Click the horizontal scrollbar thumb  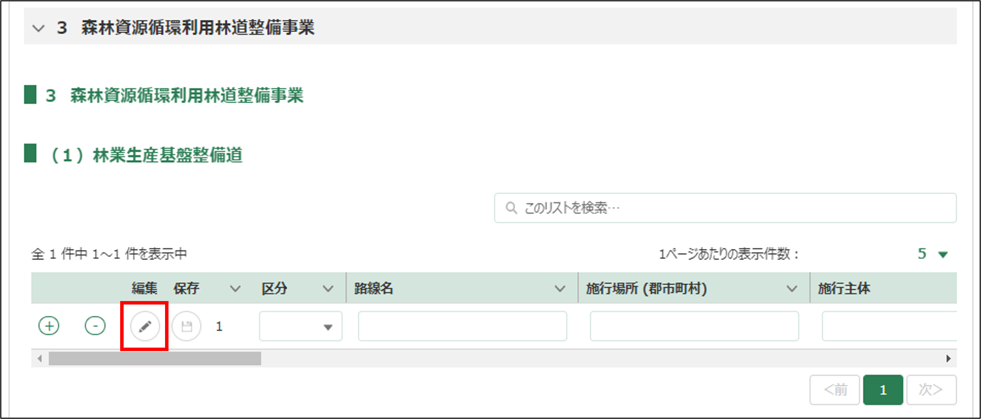point(155,359)
